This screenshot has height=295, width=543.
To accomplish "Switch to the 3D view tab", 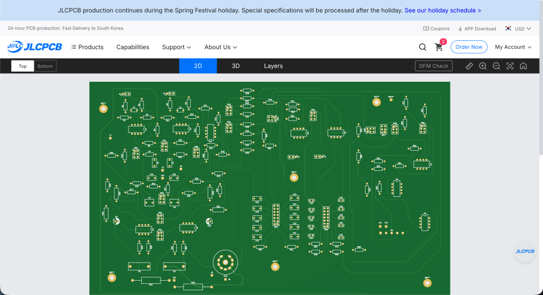I will tap(235, 66).
